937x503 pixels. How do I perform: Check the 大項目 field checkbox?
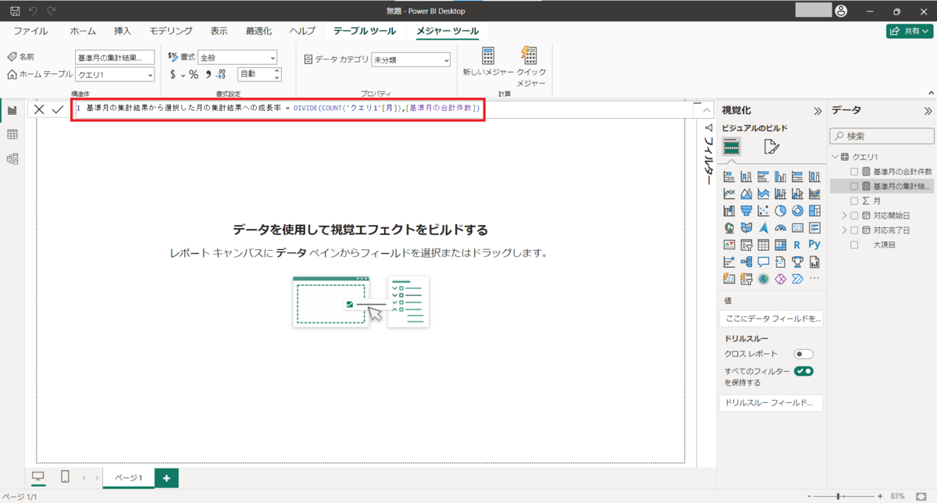[x=854, y=244]
